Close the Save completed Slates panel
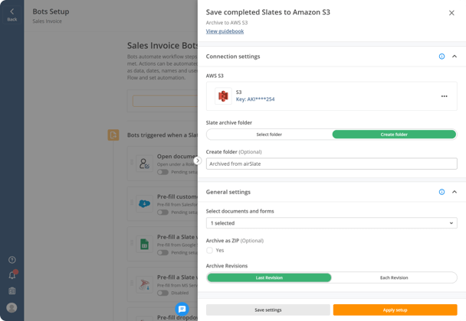The height and width of the screenshot is (321, 466). pyautogui.click(x=451, y=13)
